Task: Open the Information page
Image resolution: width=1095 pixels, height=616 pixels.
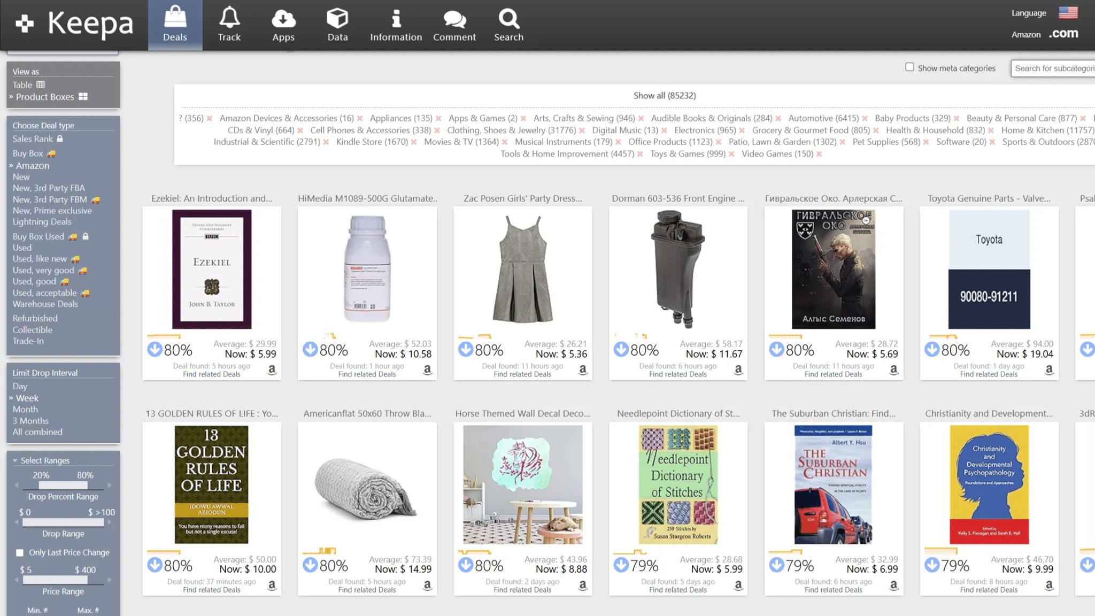Action: [x=396, y=24]
